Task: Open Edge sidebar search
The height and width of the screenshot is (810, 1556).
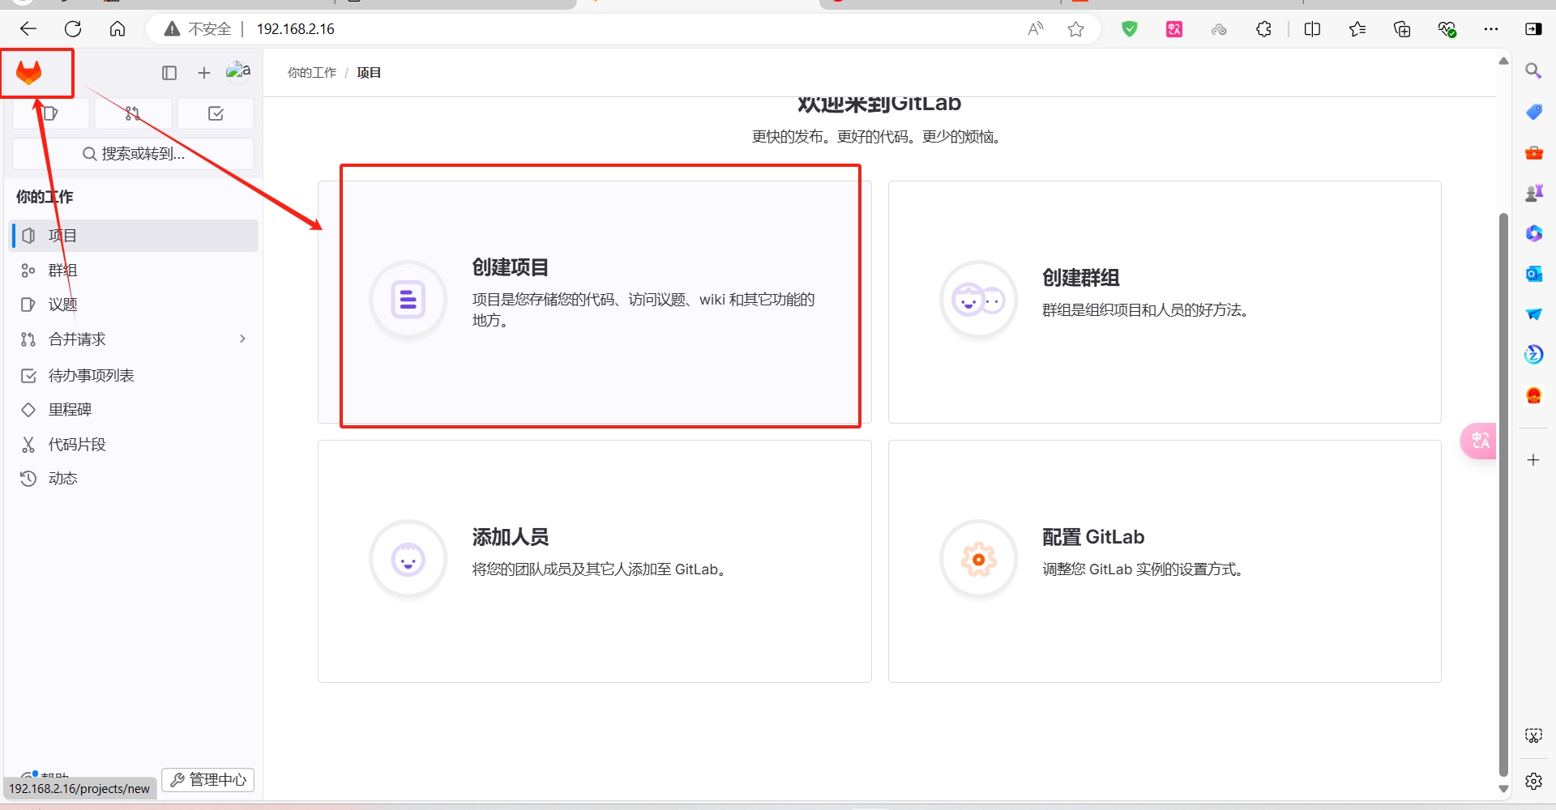Action: [x=1533, y=71]
